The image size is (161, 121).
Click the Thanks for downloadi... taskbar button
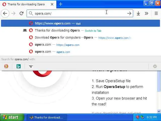click(x=47, y=117)
